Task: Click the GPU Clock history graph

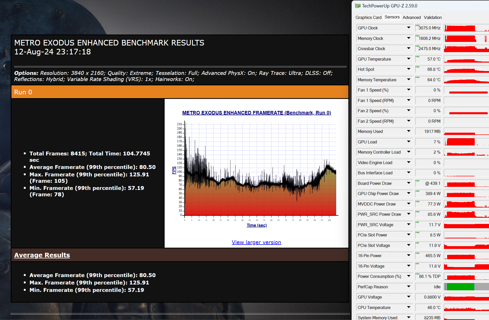Action: coord(466,28)
